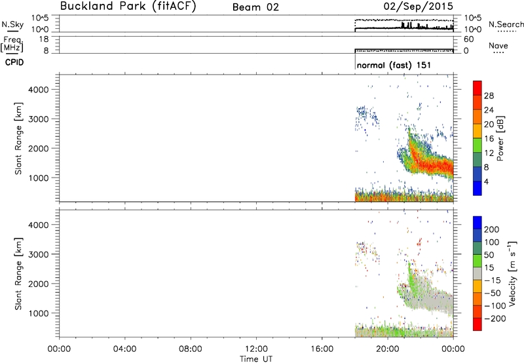Click the 'Velocity [m s-1]' color bar label
This screenshot has width=524, height=363.
[512, 273]
